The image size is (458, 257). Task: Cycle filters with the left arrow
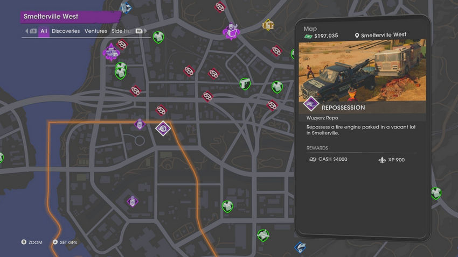[x=26, y=31]
